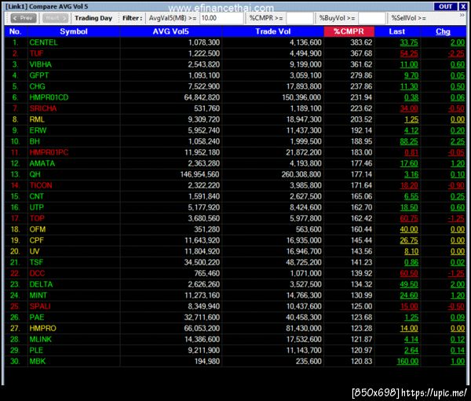The height and width of the screenshot is (401, 471).
Task: Click TUF change value -2.25
Action: 456,53
